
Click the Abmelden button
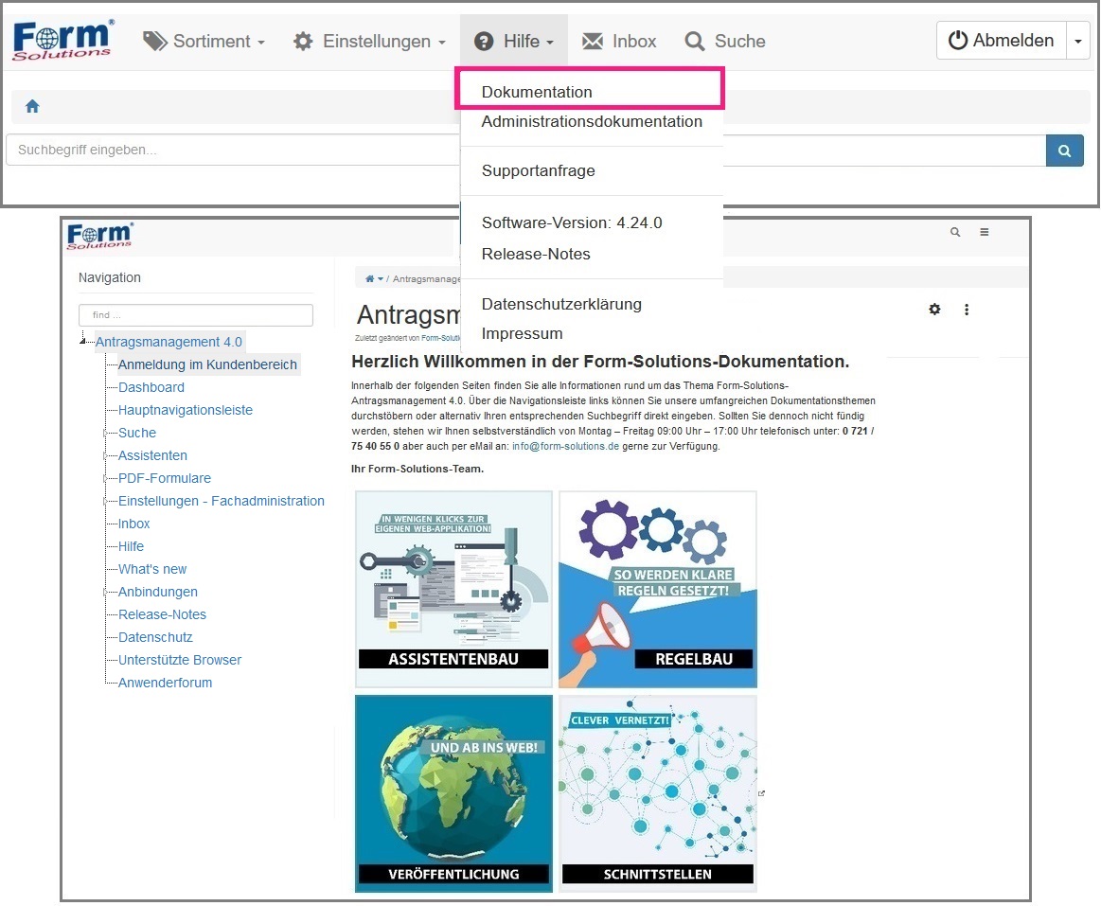point(1002,41)
